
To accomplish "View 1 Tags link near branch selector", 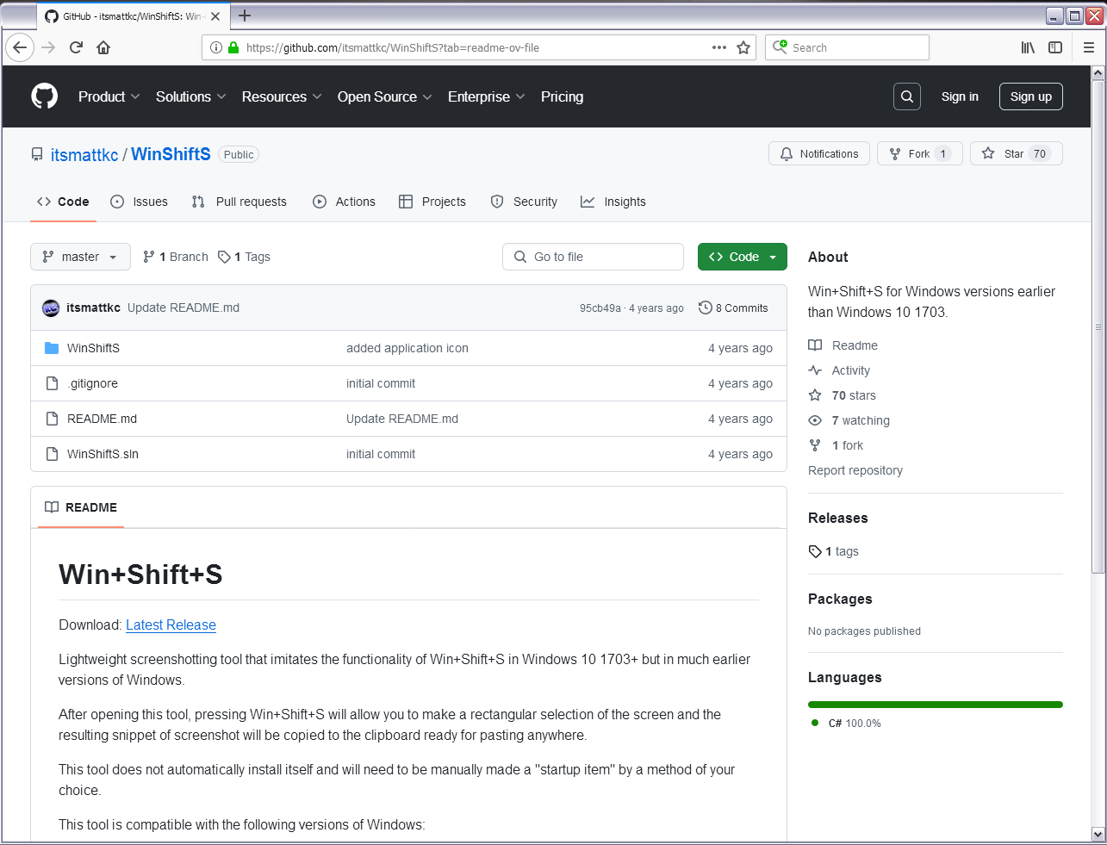I will pyautogui.click(x=245, y=257).
